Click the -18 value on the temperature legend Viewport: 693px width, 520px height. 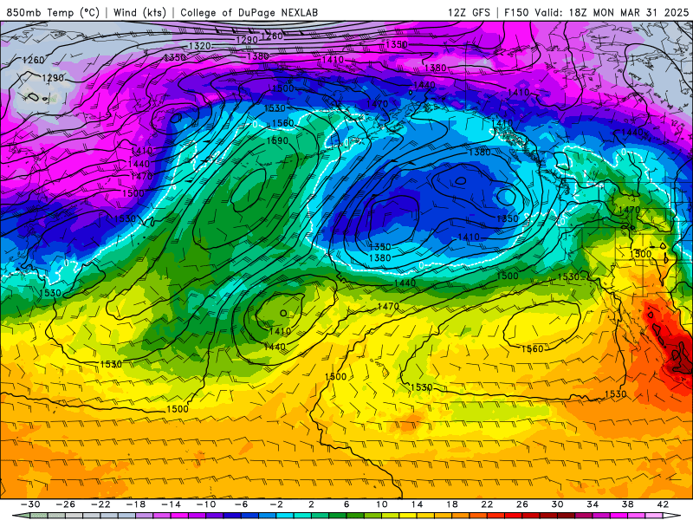(x=136, y=504)
